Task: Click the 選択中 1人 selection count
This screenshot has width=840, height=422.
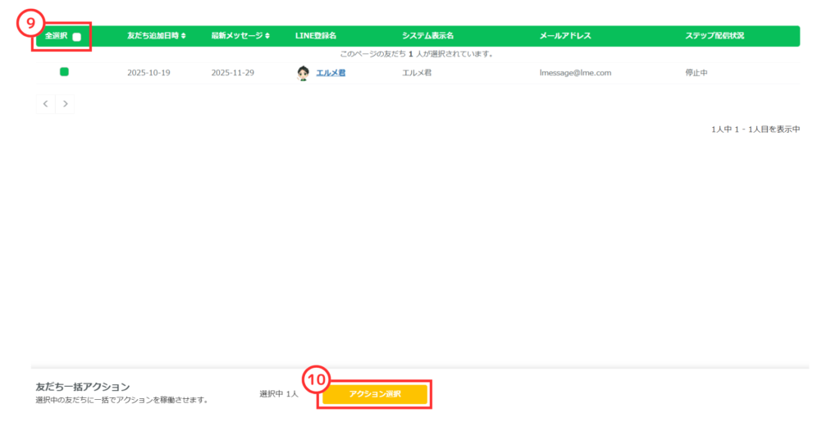Action: pyautogui.click(x=279, y=394)
